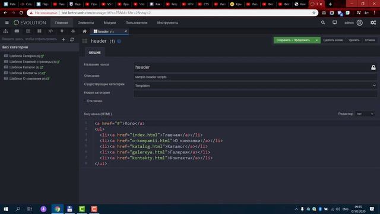380x214 pixels.
Task: Close the header (1) tab
Action: point(125,32)
